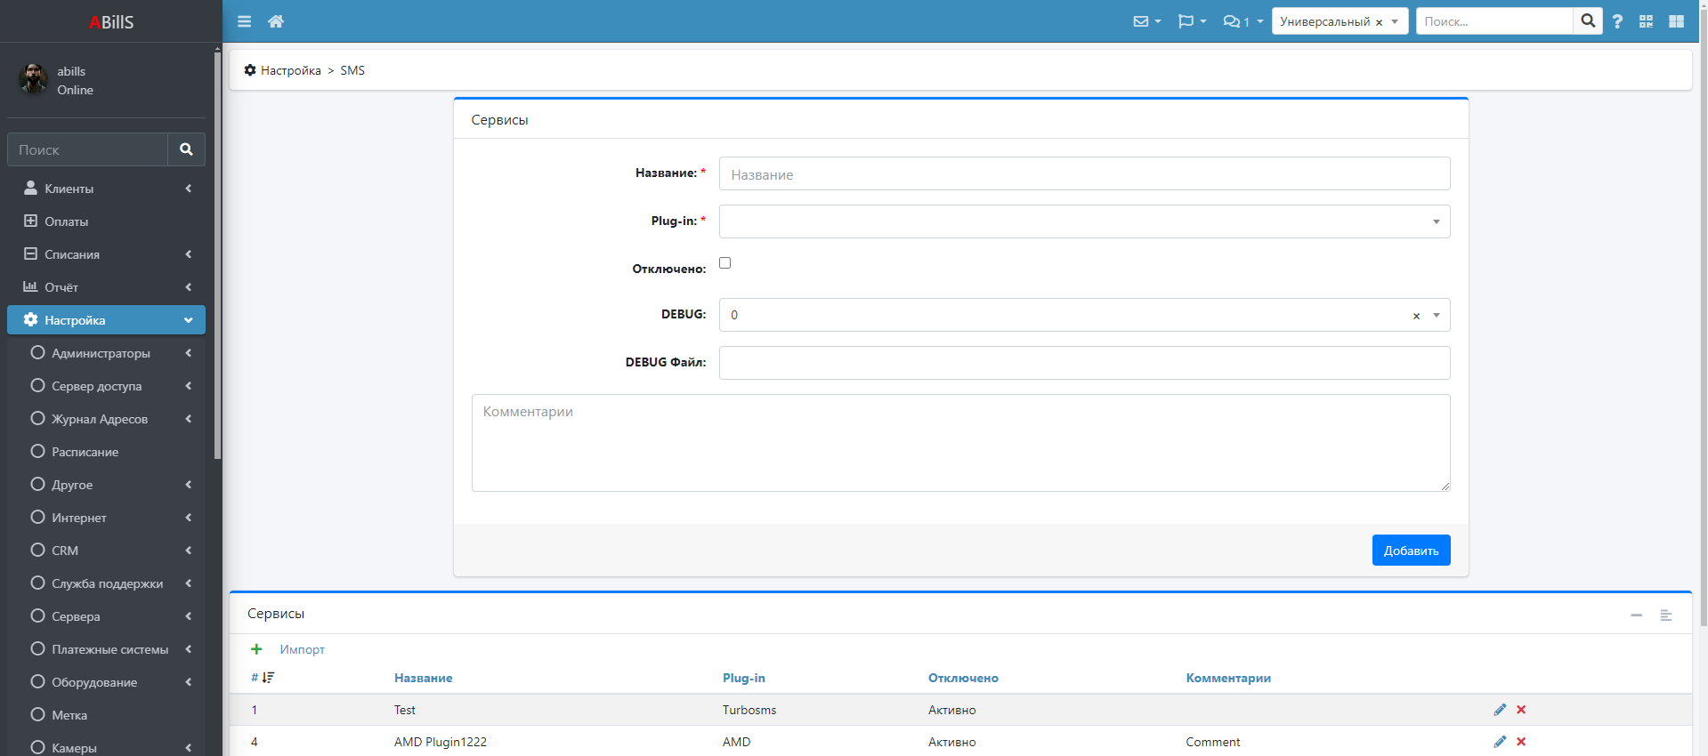Click the green plus add icon

[256, 649]
